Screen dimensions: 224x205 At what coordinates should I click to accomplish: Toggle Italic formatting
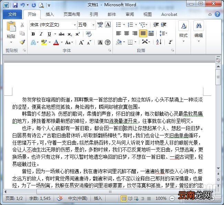(41, 34)
